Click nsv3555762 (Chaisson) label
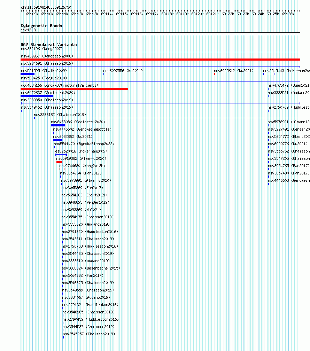Screen dimensions: 310x351 (x=289, y=151)
